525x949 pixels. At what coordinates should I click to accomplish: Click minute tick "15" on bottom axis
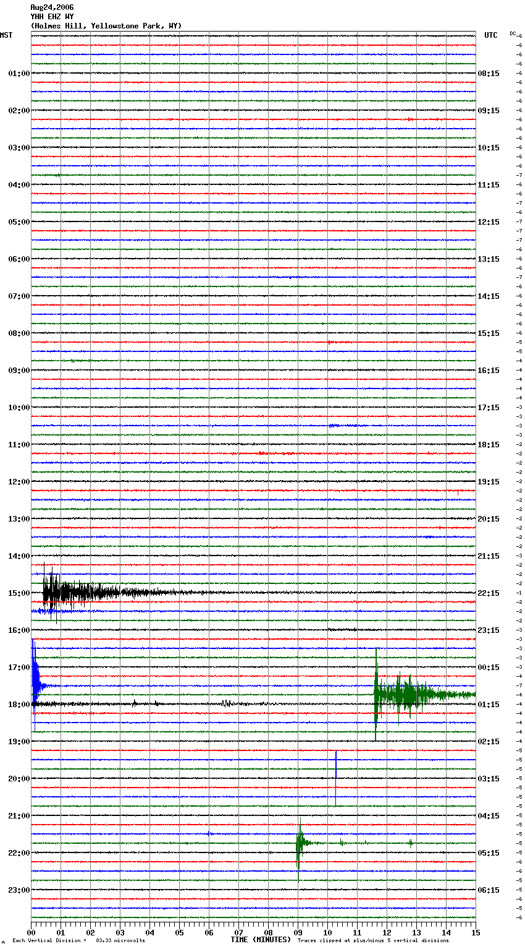476,932
